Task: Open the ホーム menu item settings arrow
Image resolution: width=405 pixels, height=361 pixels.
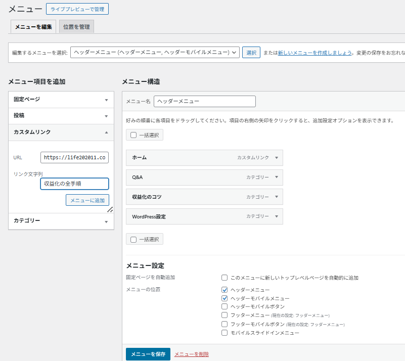Action: point(276,158)
